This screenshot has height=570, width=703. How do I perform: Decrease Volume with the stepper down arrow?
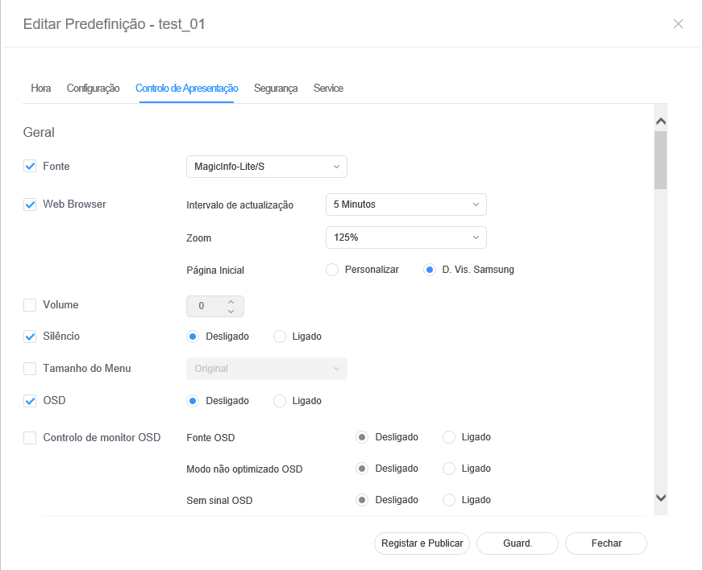(231, 311)
